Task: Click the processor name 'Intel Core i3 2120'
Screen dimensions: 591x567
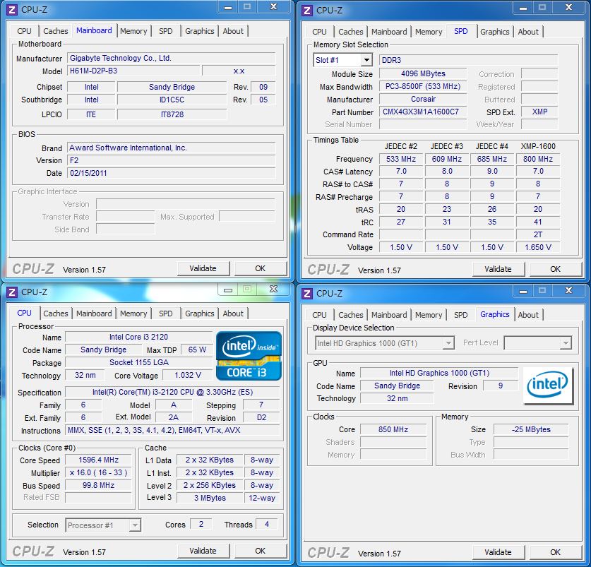Action: 138,337
